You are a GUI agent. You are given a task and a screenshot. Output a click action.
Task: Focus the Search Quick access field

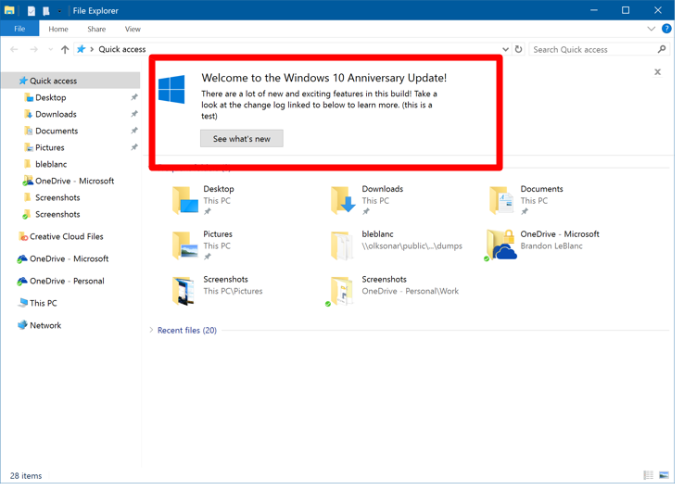coord(599,49)
